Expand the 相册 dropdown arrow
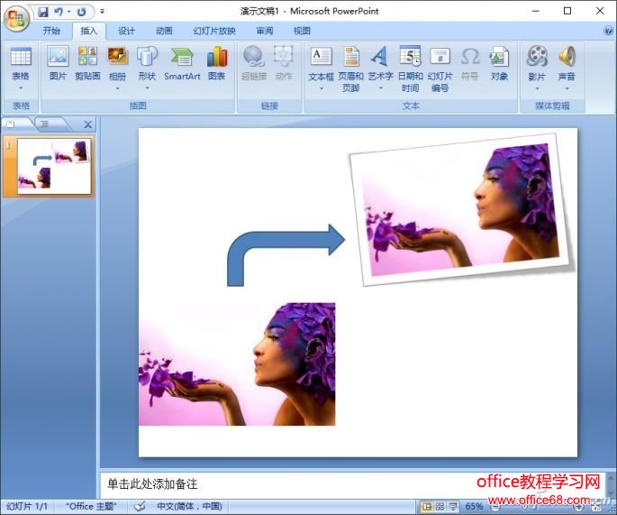 point(117,88)
